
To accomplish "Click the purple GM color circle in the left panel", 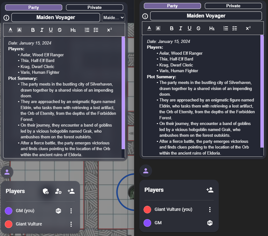I will (9, 211).
